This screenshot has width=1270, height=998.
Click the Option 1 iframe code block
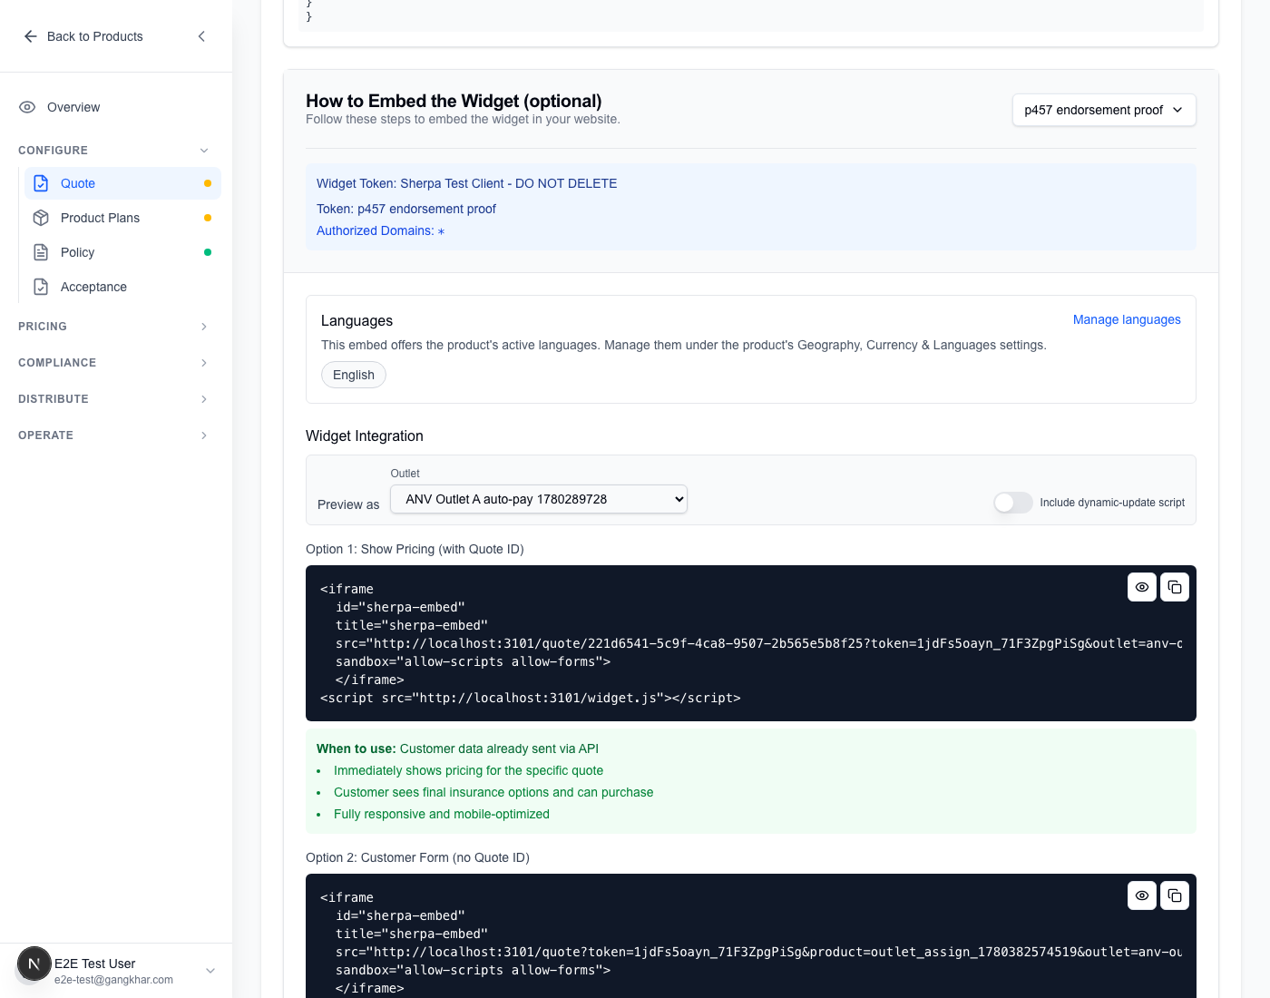[751, 643]
